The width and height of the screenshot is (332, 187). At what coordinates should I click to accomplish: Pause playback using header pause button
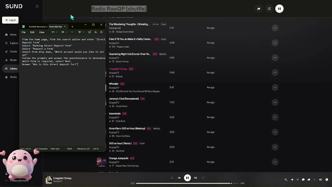(279, 9)
